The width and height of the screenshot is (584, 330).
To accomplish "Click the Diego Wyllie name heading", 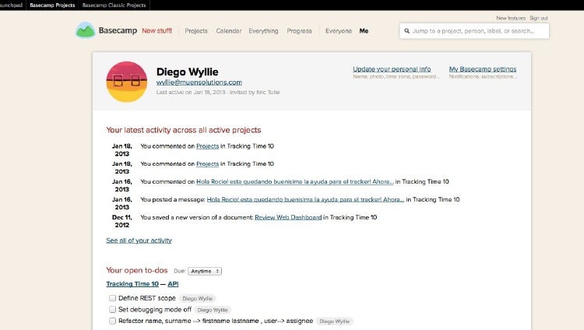I will point(188,72).
